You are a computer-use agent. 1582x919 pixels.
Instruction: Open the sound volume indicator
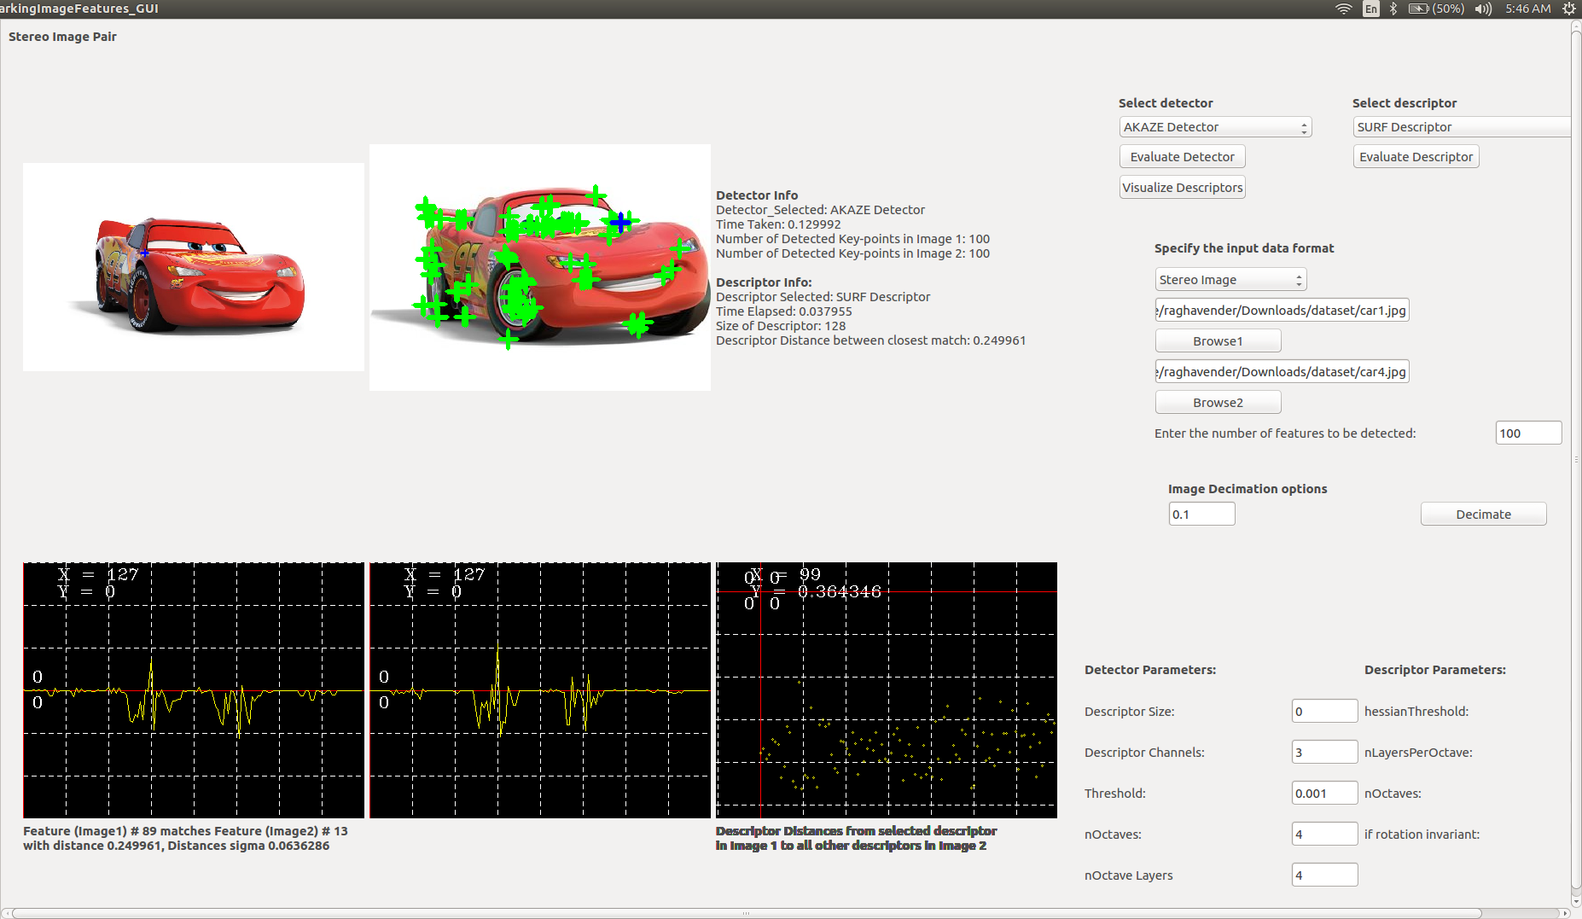click(1484, 9)
